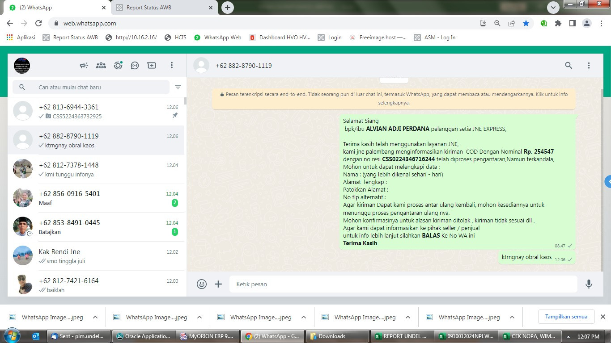
Task: Click contact avatar in chat header
Action: (201, 66)
